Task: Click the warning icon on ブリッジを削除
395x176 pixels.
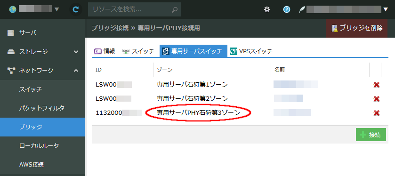Action: point(335,28)
